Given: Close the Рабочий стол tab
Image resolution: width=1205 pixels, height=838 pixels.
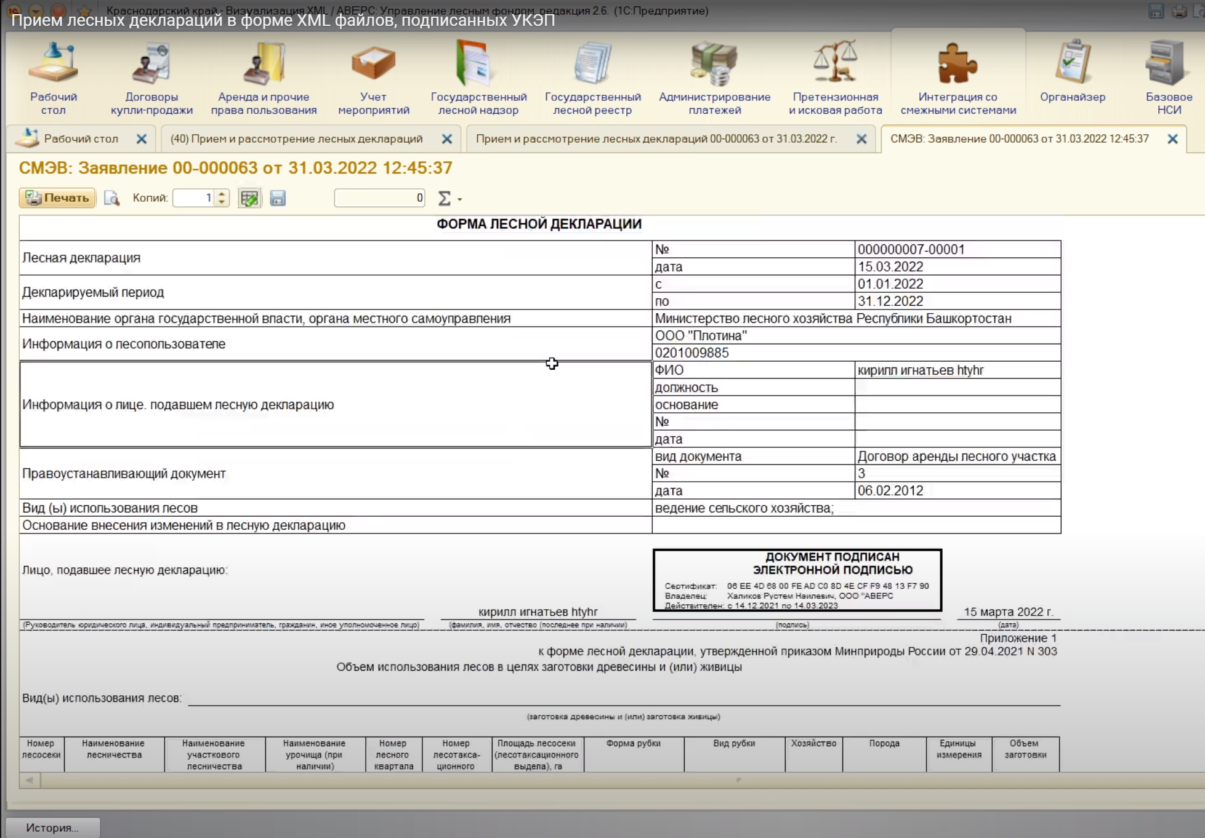Looking at the screenshot, I should [142, 139].
